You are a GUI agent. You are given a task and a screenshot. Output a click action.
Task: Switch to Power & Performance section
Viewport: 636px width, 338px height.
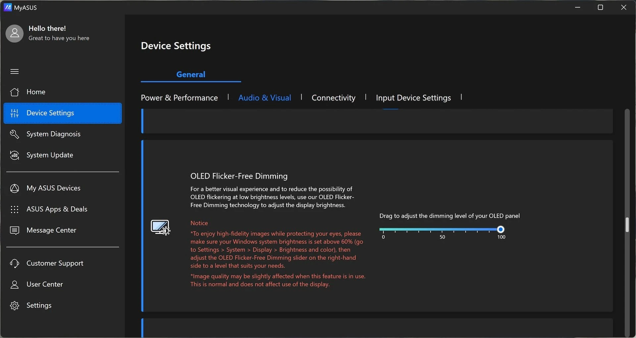[x=179, y=98]
